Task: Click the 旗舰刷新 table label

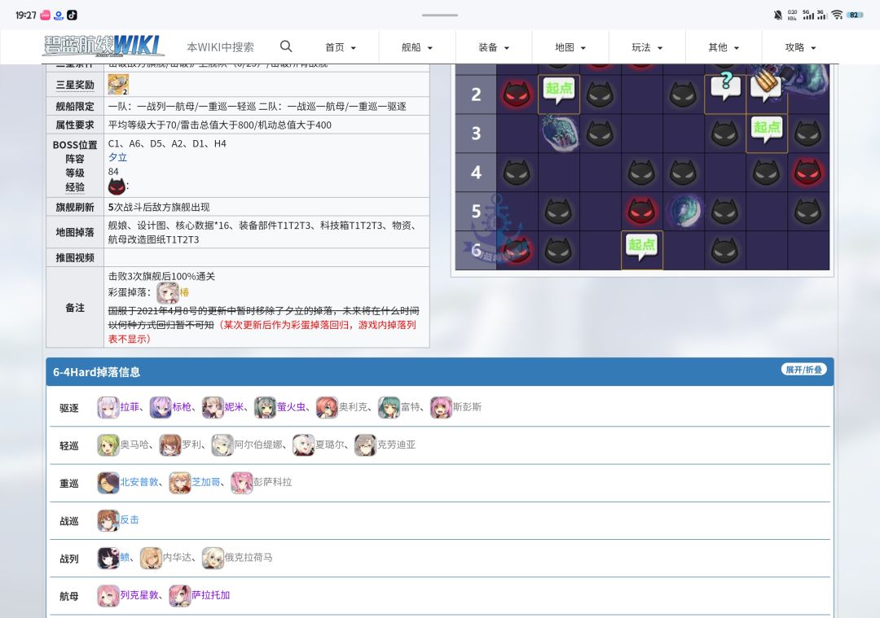Action: 75,208
